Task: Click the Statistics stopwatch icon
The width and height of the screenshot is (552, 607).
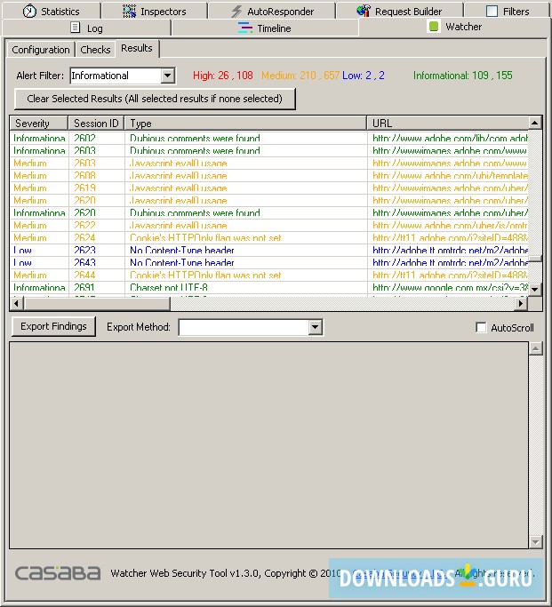Action: coord(29,12)
